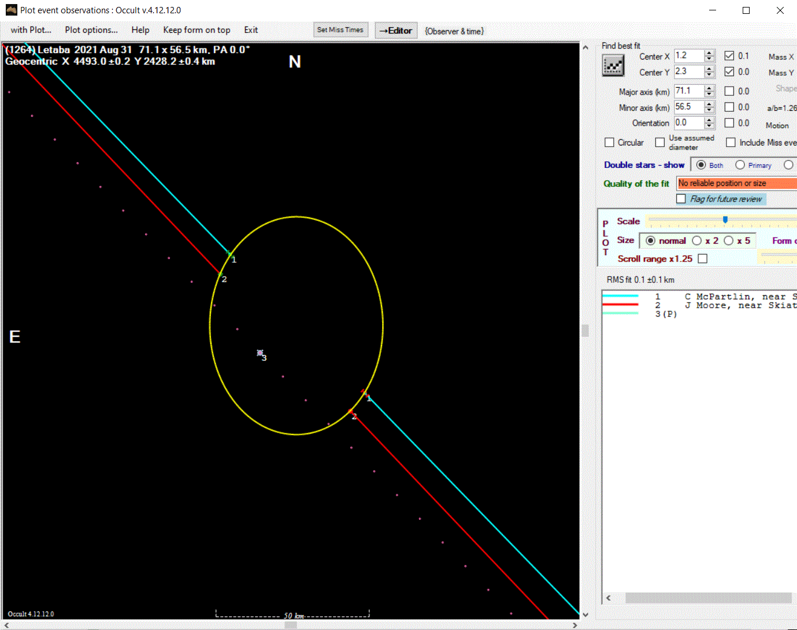Select the 3(P) observer row
The image size is (797, 630).
[699, 314]
